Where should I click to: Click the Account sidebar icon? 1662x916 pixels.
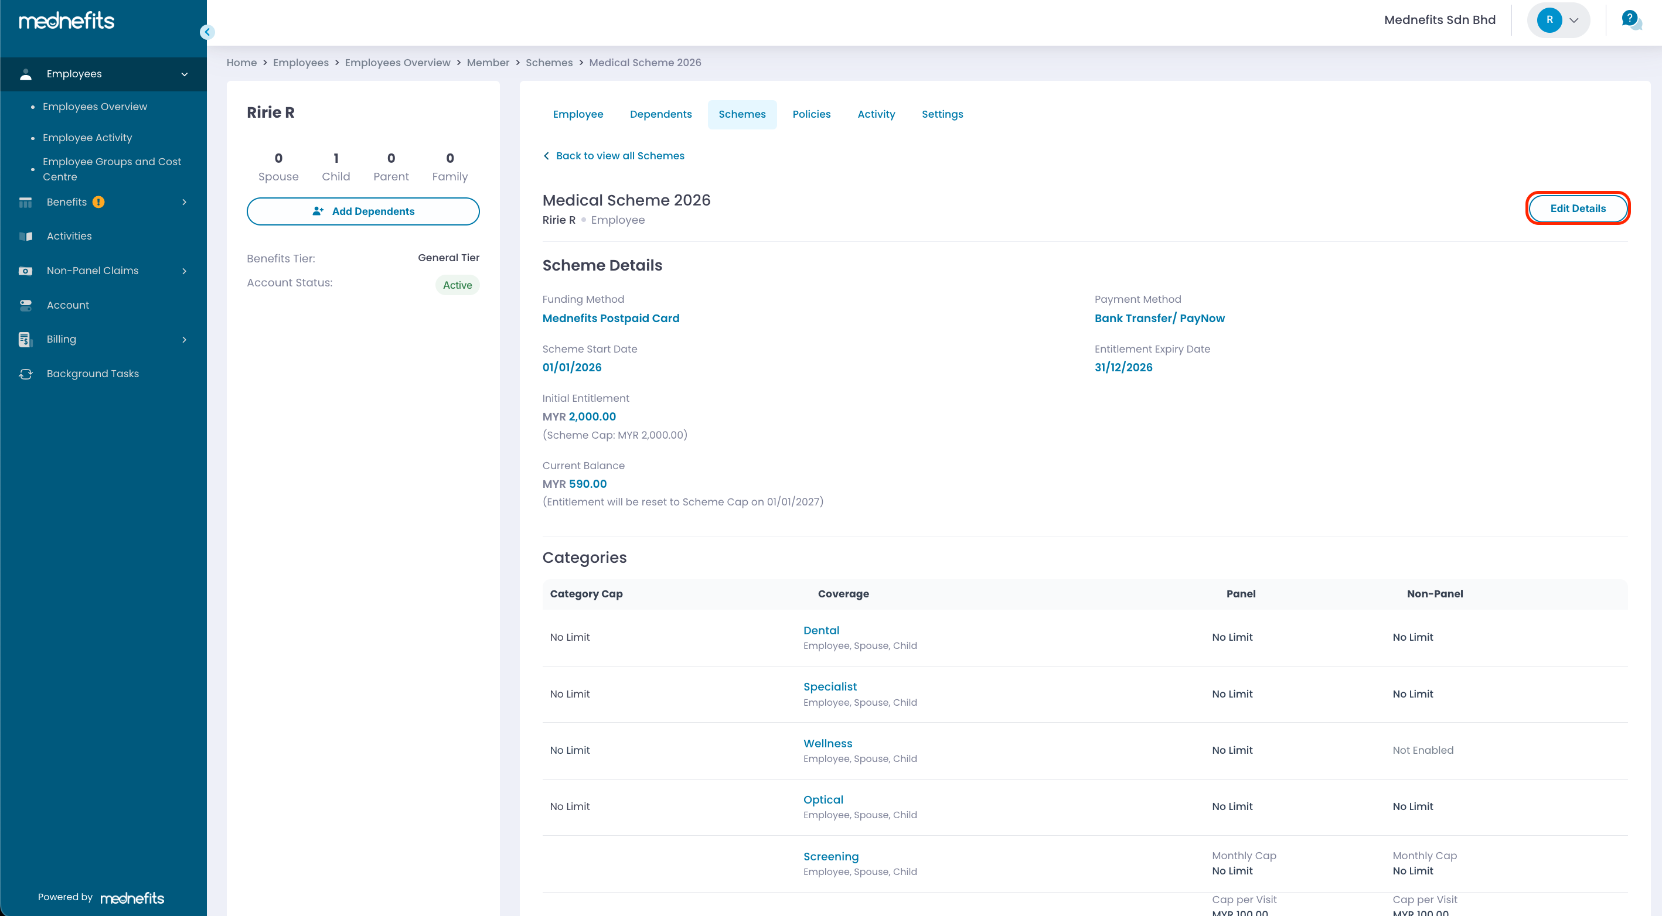pos(26,305)
